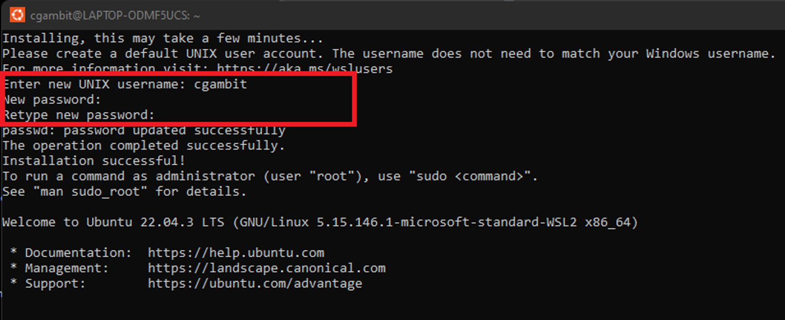Click the "Installation successful!" message
Image resolution: width=785 pixels, height=320 pixels.
(x=94, y=161)
